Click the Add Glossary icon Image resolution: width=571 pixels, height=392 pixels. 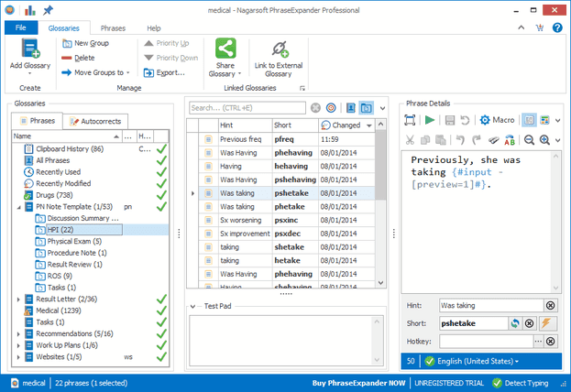[x=30, y=50]
